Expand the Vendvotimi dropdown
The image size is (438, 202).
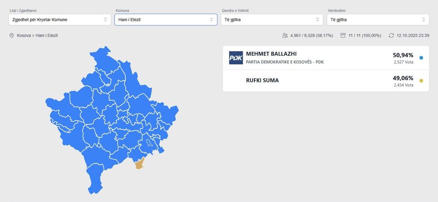[378, 20]
